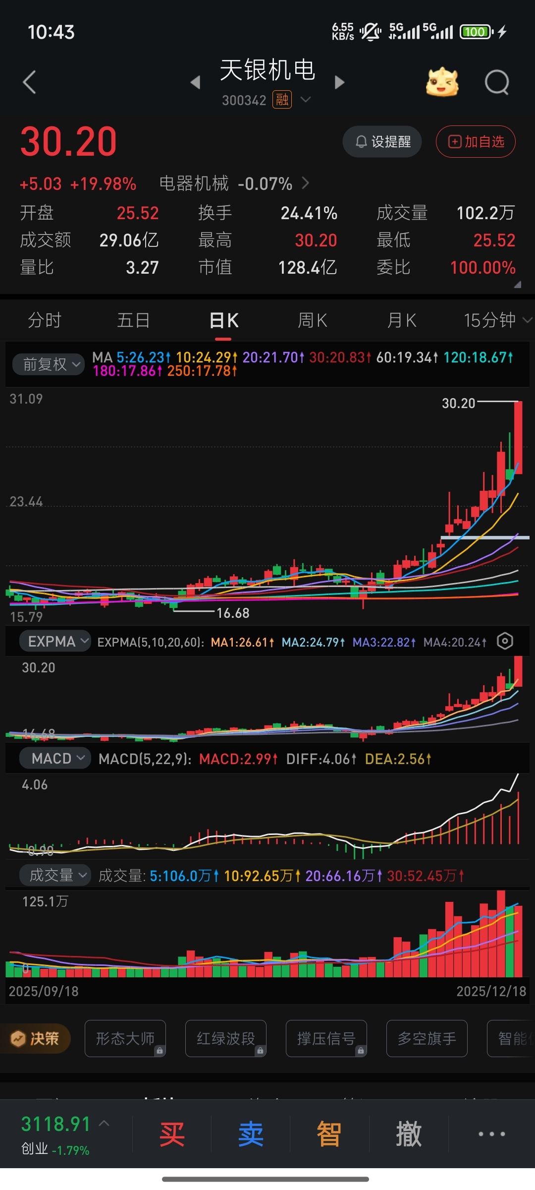This screenshot has height=1190, width=535.
Task: Open the search magnifier icon
Action: coord(497,82)
